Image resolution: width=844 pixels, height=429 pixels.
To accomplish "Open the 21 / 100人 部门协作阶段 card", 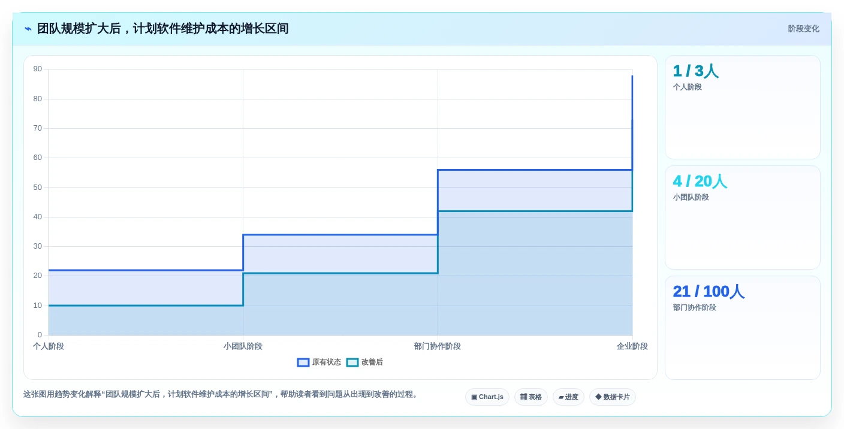I will click(x=743, y=328).
